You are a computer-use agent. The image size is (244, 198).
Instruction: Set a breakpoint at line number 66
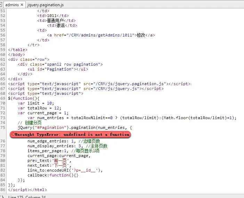[3, 84]
